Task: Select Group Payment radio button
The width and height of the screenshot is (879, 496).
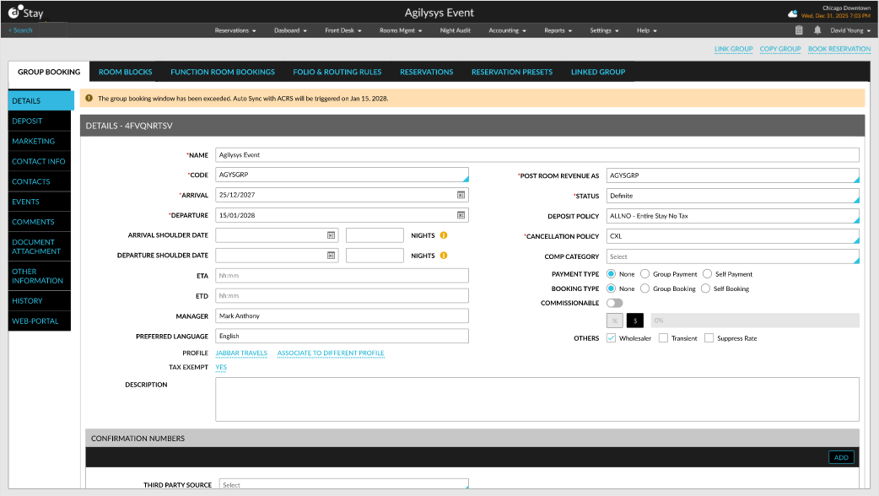Action: click(644, 274)
